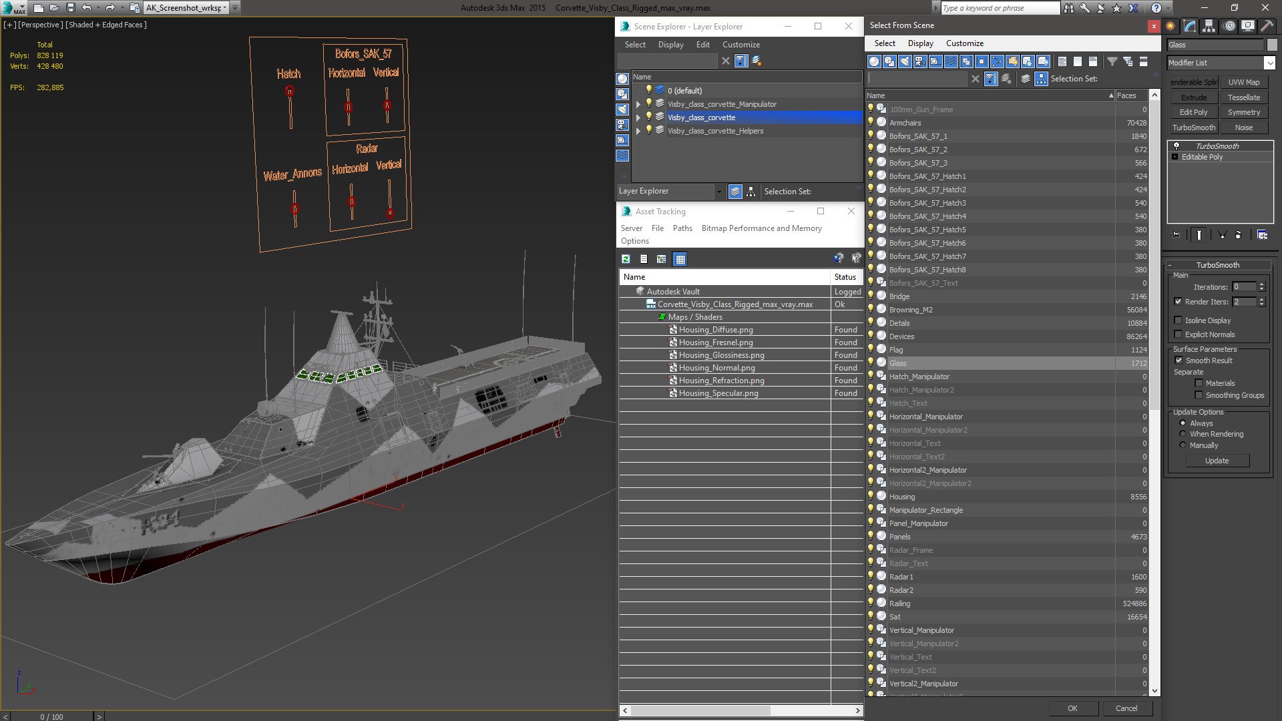Expand the Visby_class_corvette_Helpers layer
1282x721 pixels.
[x=638, y=131]
